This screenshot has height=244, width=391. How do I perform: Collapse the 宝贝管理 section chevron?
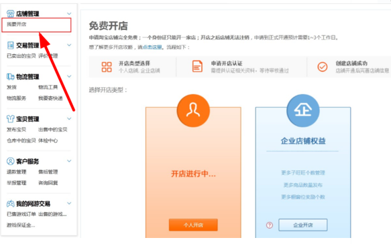pos(69,118)
